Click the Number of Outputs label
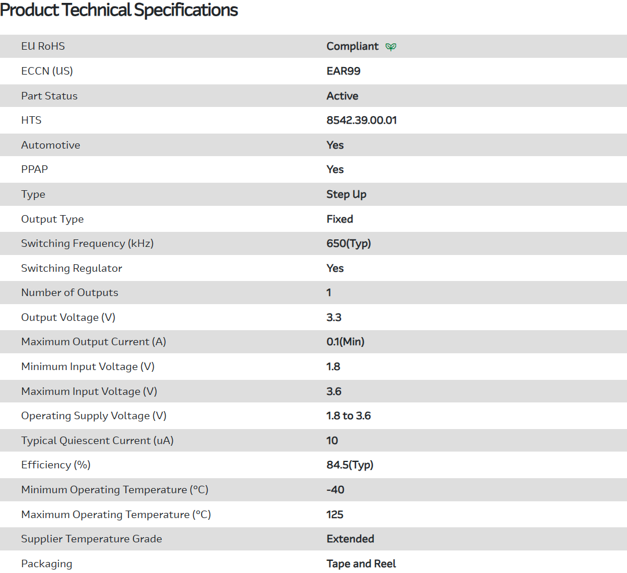This screenshot has width=627, height=573. (70, 293)
